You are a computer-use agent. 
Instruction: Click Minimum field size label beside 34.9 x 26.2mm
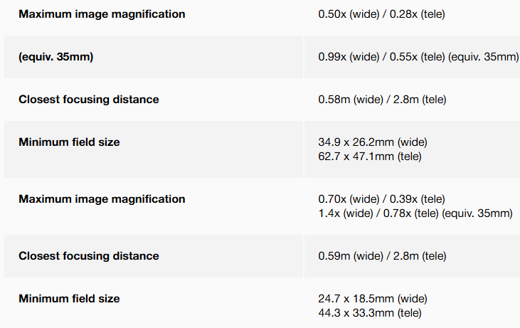pyautogui.click(x=69, y=142)
